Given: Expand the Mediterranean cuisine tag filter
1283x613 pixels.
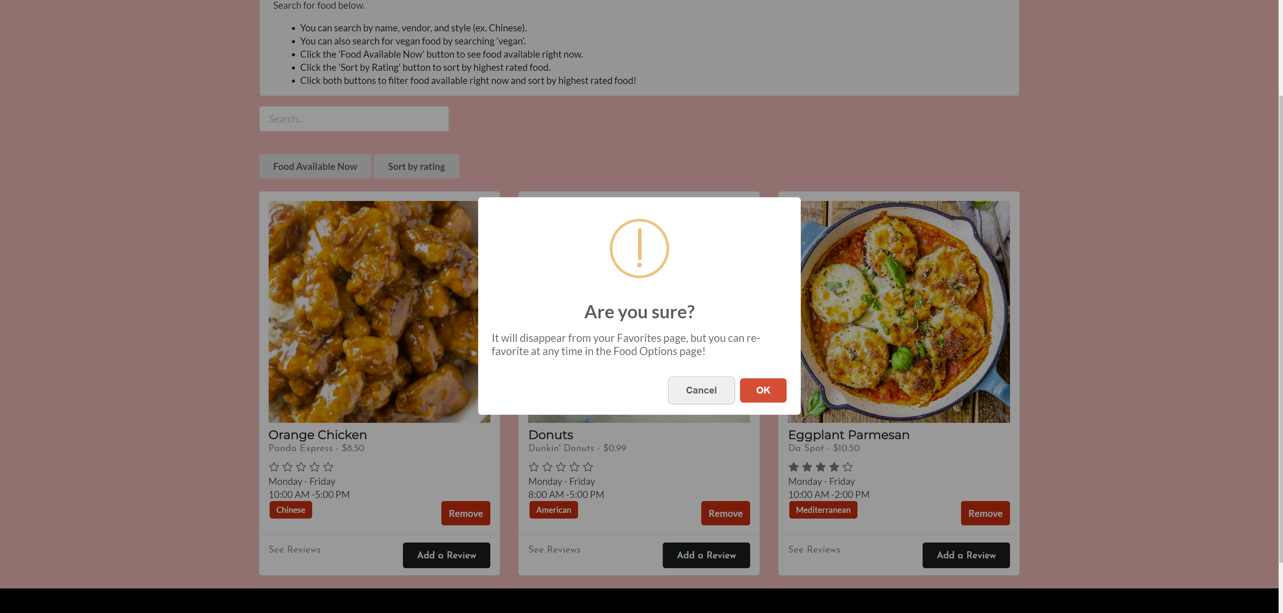Looking at the screenshot, I should click(823, 509).
